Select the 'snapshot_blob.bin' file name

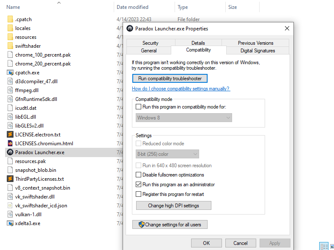pyautogui.click(x=36, y=170)
